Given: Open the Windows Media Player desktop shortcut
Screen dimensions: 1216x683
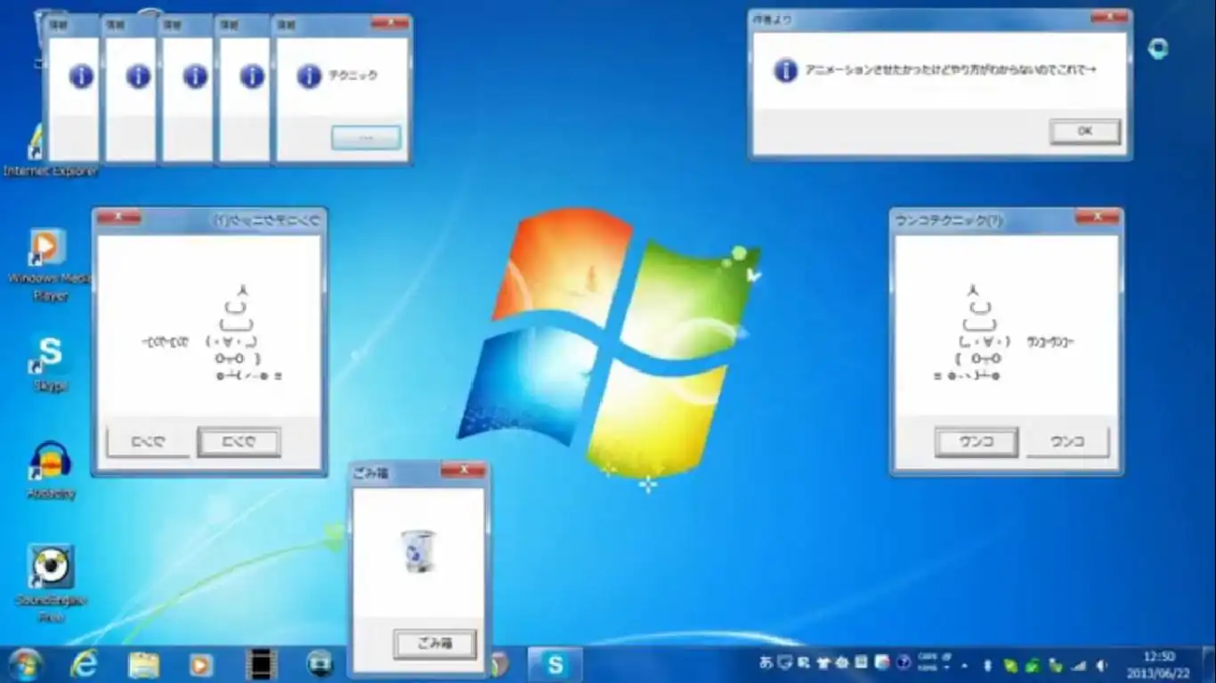Looking at the screenshot, I should [50, 264].
